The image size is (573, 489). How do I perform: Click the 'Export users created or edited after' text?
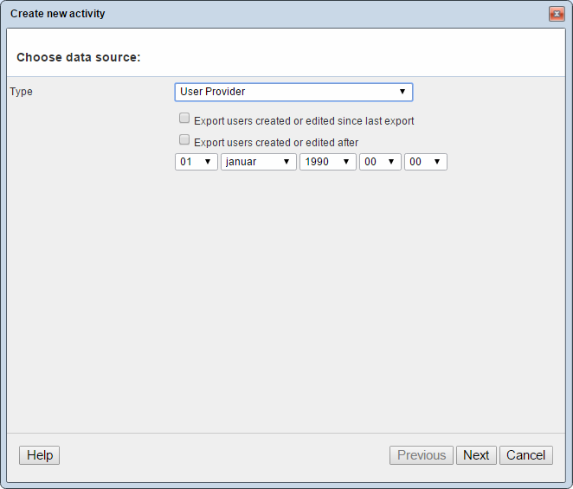(276, 143)
